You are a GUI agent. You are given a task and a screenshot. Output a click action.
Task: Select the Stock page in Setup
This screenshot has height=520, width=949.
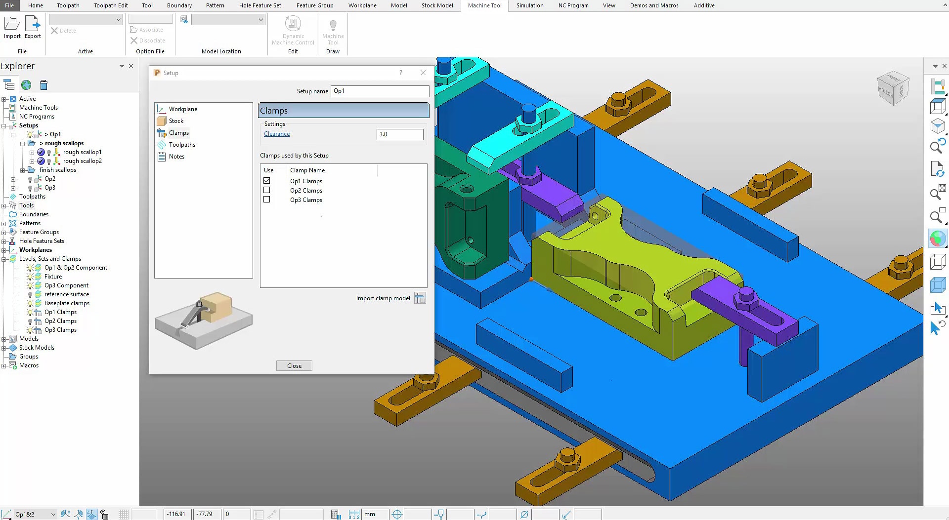click(x=176, y=121)
